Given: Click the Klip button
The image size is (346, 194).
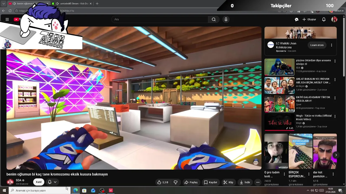Looking at the screenshot, I should [228, 182].
